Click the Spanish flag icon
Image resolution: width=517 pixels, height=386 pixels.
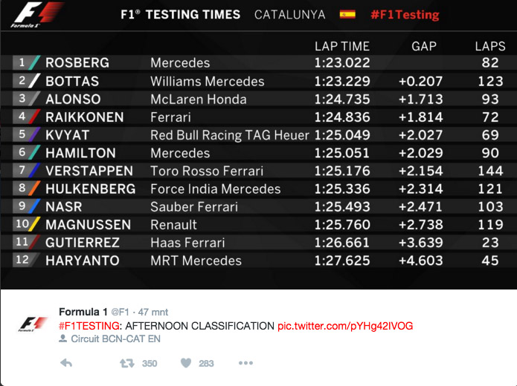click(347, 15)
